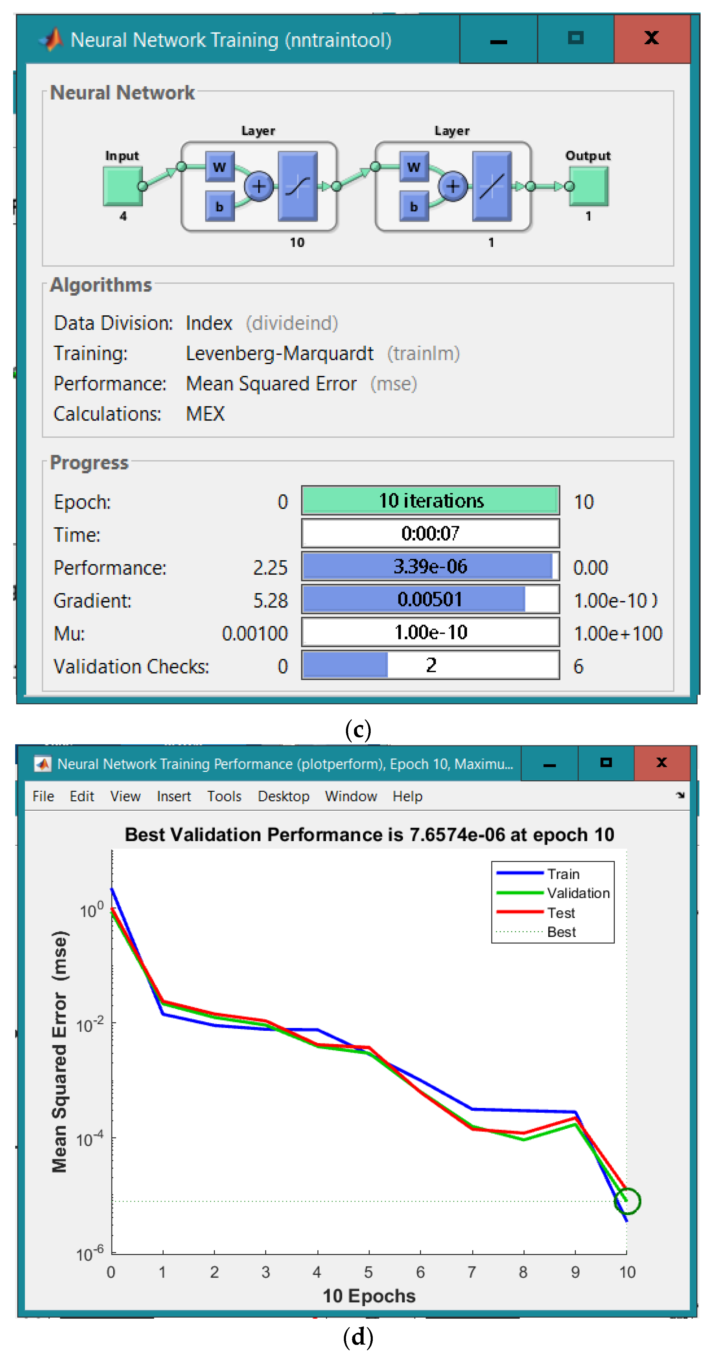This screenshot has height=1361, width=711.
Task: Open the File menu
Action: pyautogui.click(x=43, y=796)
